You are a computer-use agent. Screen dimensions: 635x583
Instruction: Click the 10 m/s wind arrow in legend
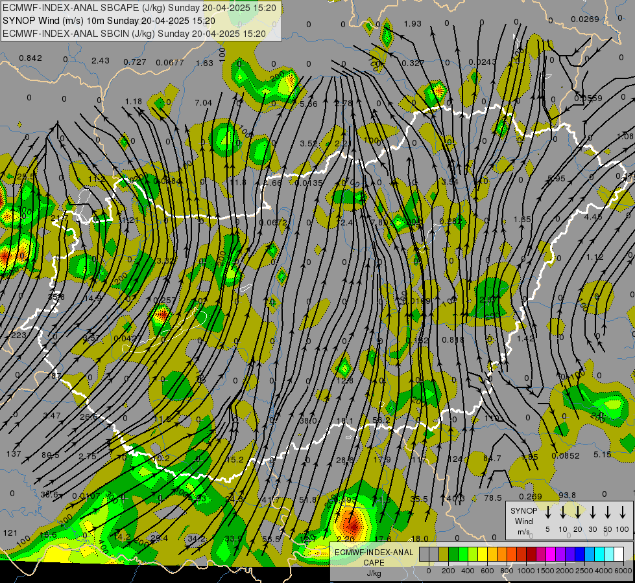(562, 512)
